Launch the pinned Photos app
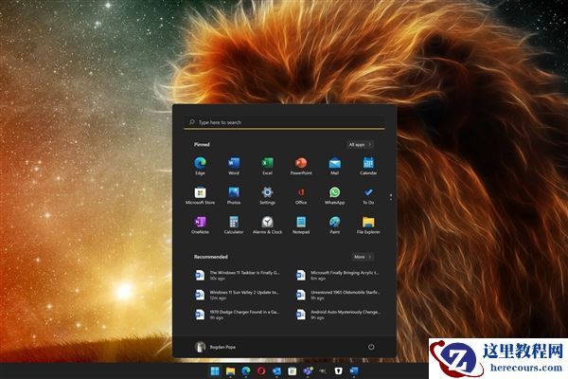This screenshot has height=379, width=568. [234, 195]
